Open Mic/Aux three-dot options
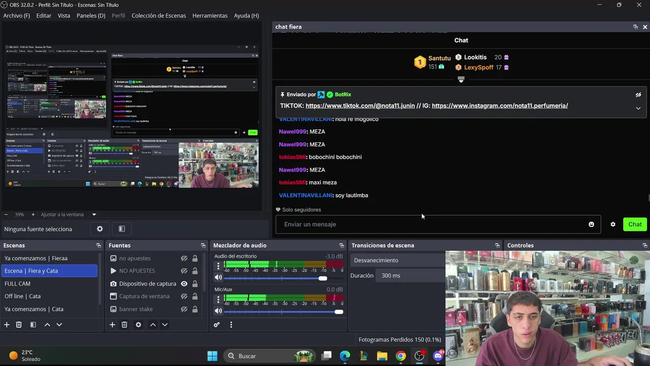The width and height of the screenshot is (650, 366). click(x=218, y=299)
